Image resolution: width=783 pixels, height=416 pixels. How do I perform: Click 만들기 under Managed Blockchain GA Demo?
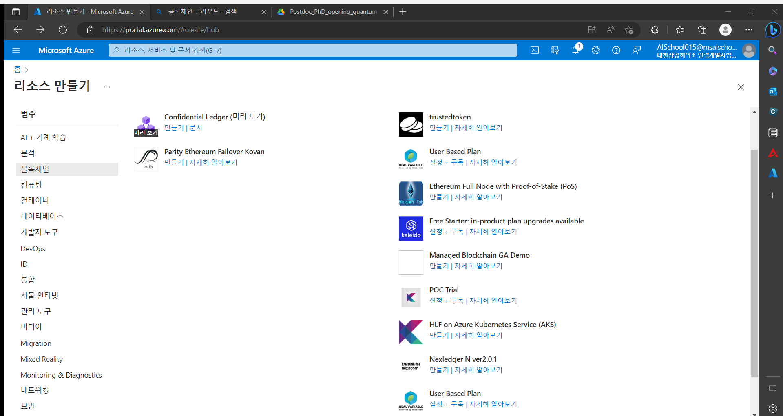(439, 266)
